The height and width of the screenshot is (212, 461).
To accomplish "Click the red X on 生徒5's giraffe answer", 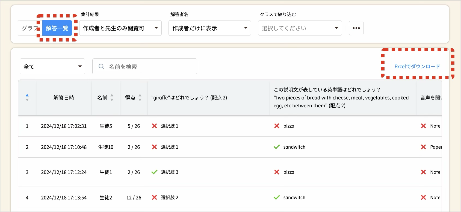I will click(155, 126).
